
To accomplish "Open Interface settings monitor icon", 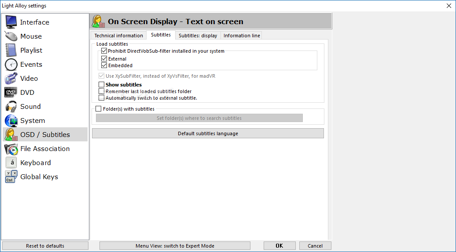I will tap(11, 22).
